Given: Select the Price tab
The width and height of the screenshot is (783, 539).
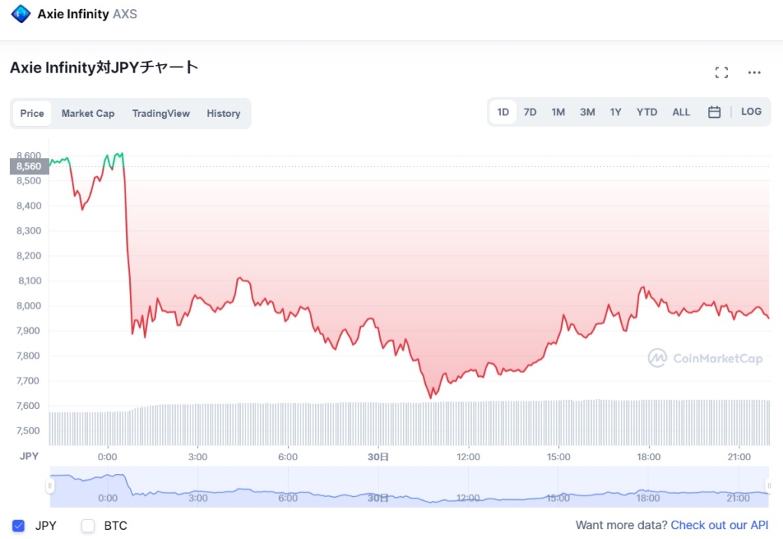Looking at the screenshot, I should [x=32, y=113].
